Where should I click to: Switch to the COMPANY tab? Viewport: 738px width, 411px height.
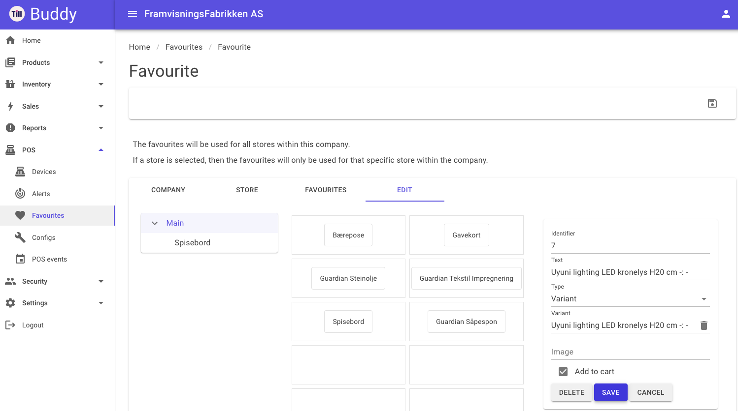(x=168, y=190)
